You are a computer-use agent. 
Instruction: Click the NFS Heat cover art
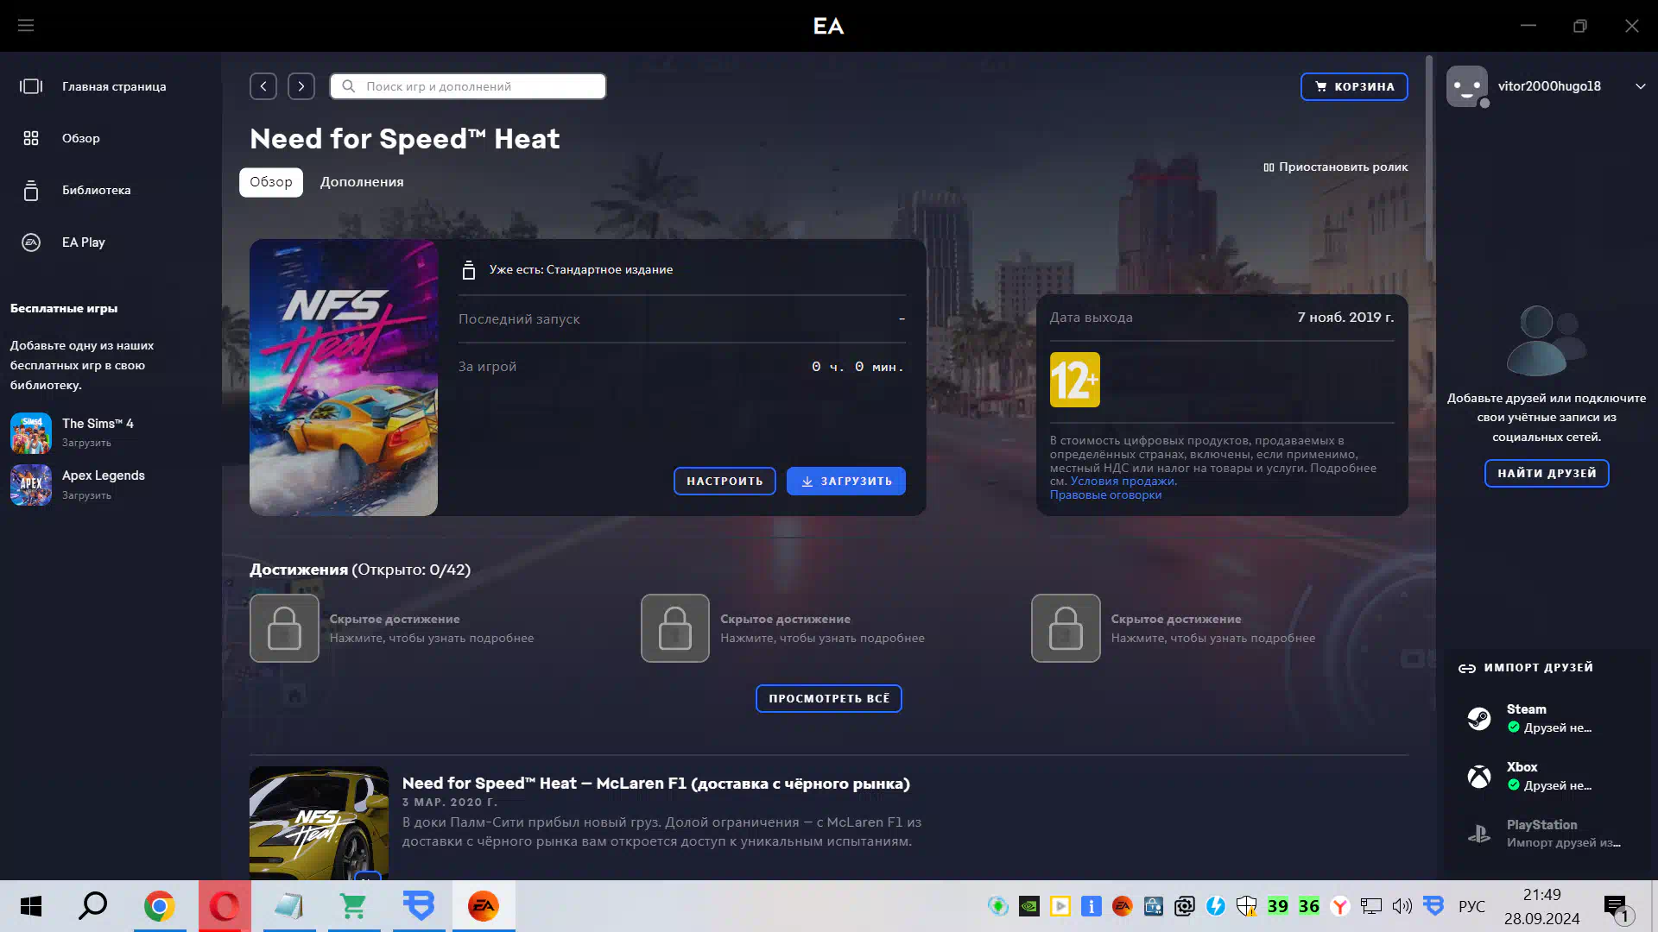click(344, 377)
